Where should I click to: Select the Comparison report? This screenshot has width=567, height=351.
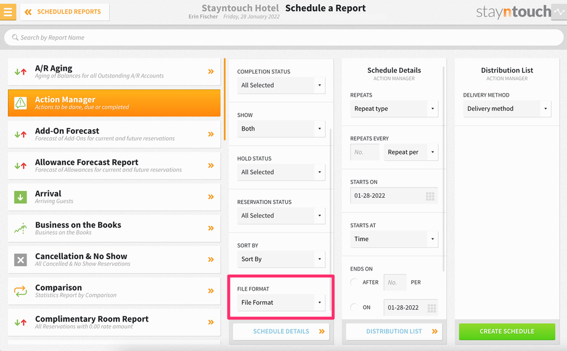(x=114, y=291)
